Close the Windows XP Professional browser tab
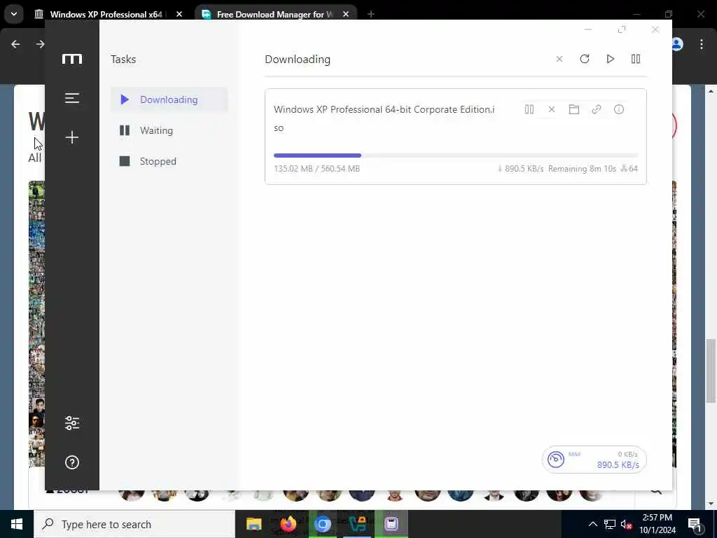 [x=179, y=14]
